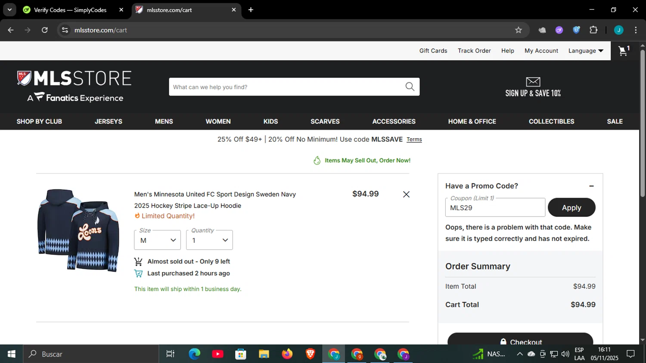The image size is (646, 363).
Task: Go back in browser history
Action: (11, 30)
